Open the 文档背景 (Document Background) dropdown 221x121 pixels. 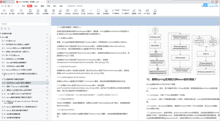(x=46, y=12)
